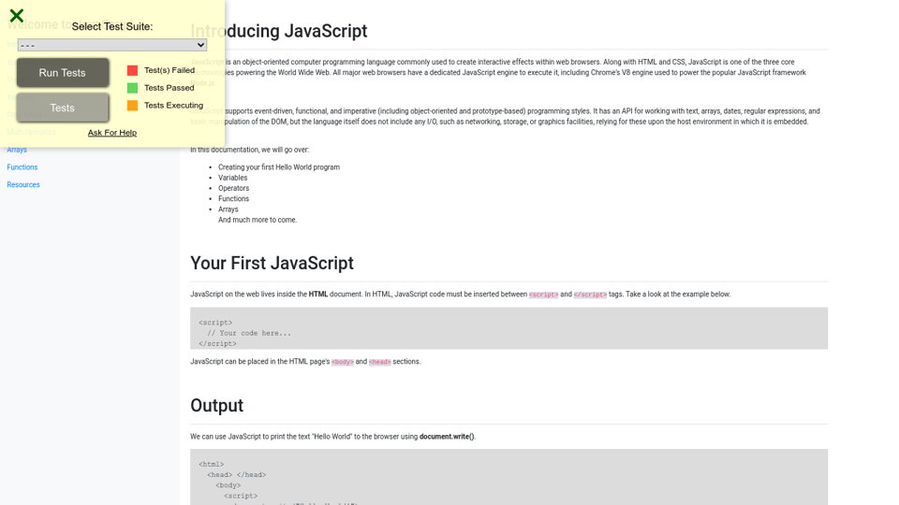Open the Select Test Suite dropdown
The height and width of the screenshot is (505, 899).
[112, 45]
